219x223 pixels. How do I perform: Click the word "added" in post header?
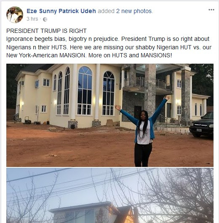[106, 11]
